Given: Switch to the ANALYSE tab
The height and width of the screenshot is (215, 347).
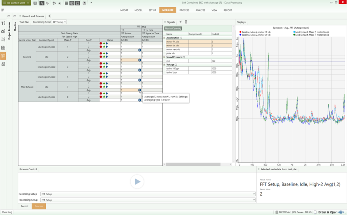Looking at the screenshot, I should click(x=200, y=10).
